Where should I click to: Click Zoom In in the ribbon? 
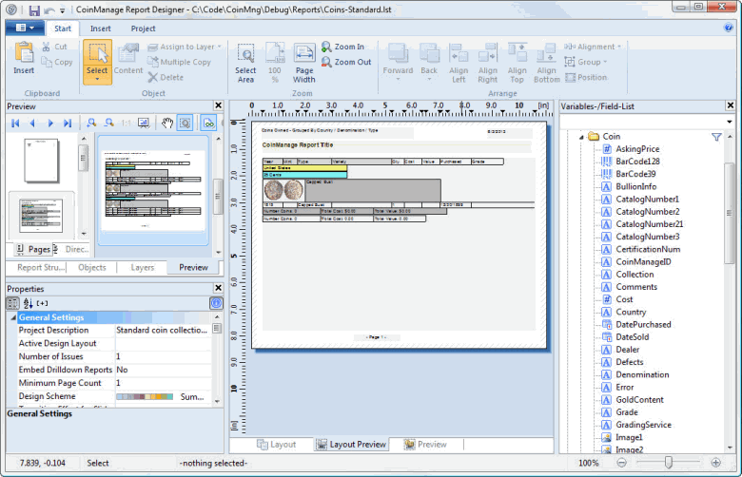[x=343, y=47]
